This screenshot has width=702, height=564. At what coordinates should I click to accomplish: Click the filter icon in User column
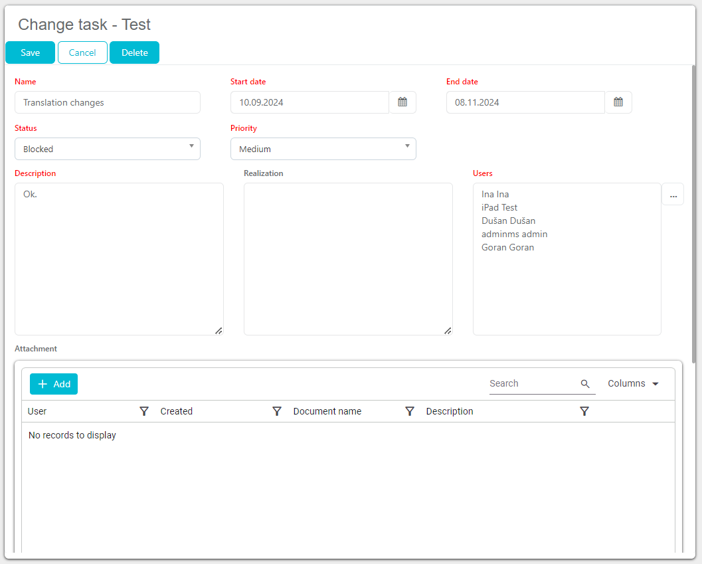(144, 411)
